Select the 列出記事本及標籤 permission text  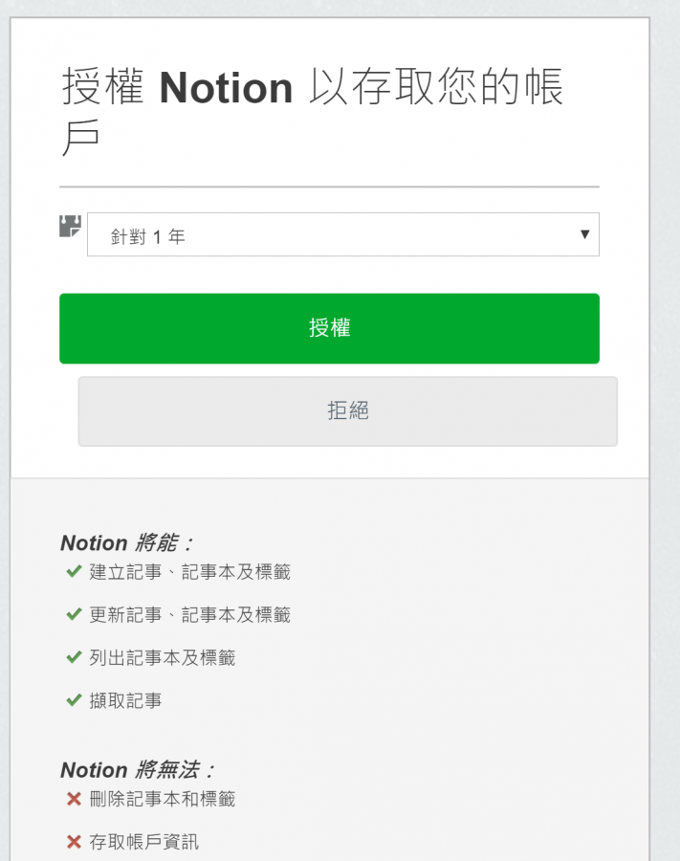(163, 657)
